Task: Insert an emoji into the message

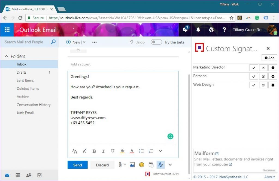Action: [x=141, y=165]
